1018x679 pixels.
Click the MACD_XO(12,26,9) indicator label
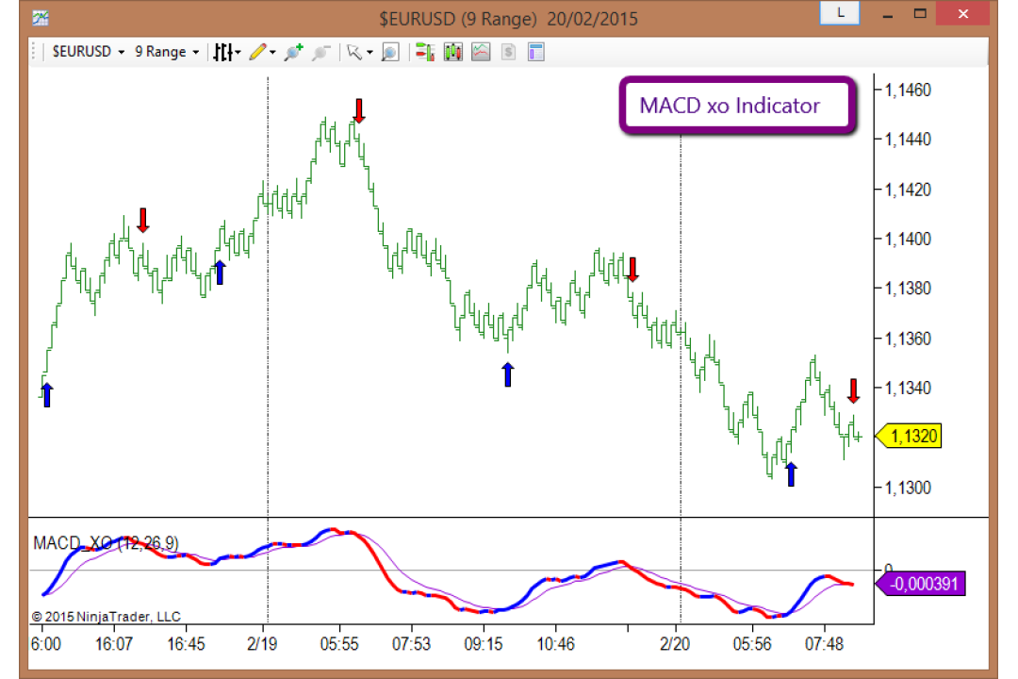[x=106, y=543]
